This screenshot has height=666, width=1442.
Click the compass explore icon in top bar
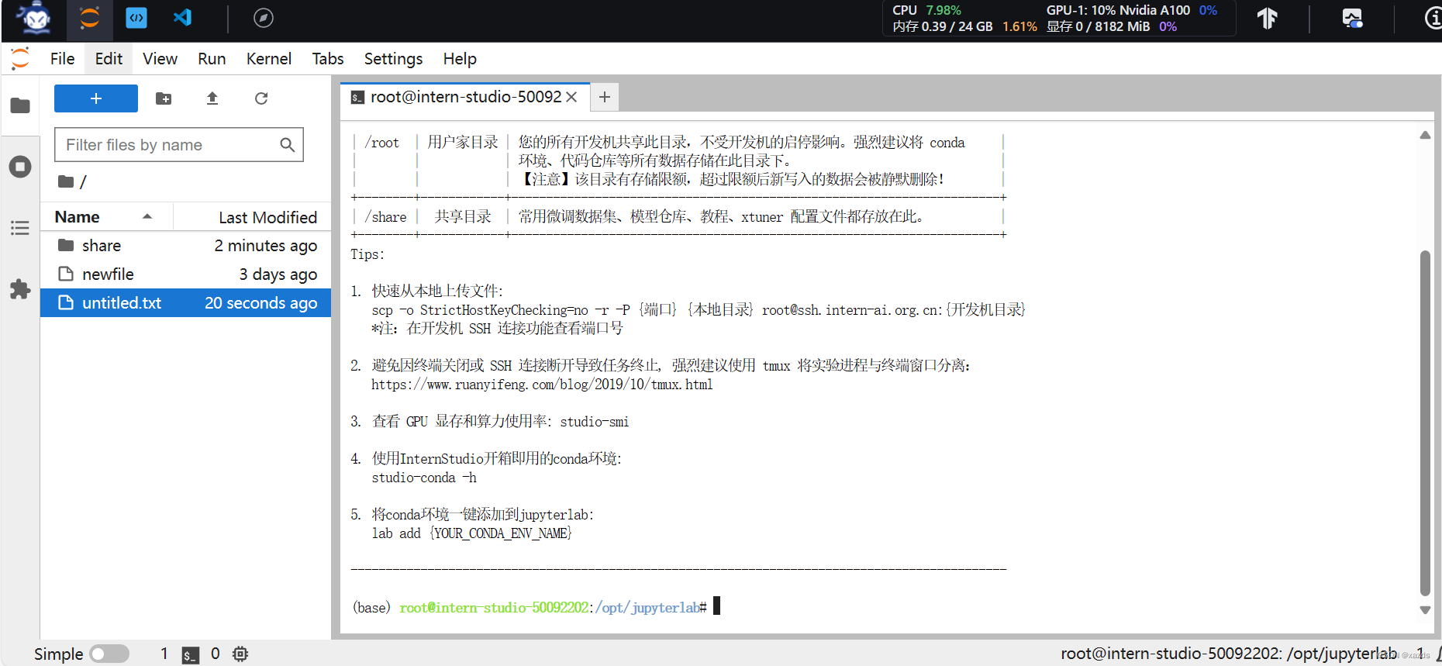[x=264, y=18]
